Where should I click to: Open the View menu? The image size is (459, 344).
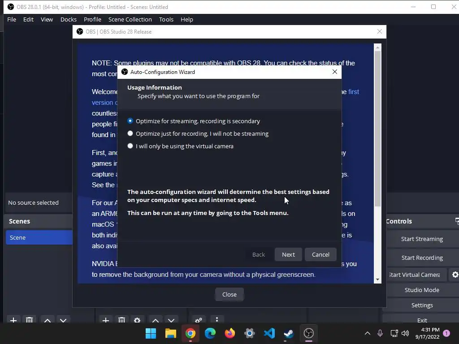click(x=47, y=19)
